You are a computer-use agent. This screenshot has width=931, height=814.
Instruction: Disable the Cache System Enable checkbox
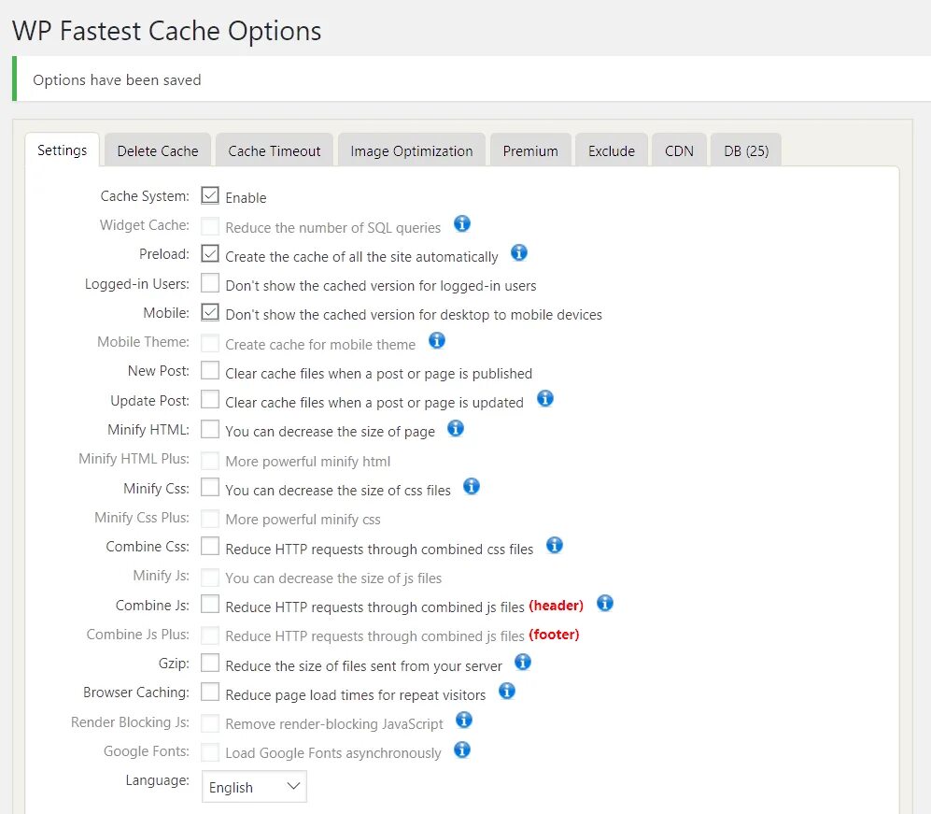[210, 196]
